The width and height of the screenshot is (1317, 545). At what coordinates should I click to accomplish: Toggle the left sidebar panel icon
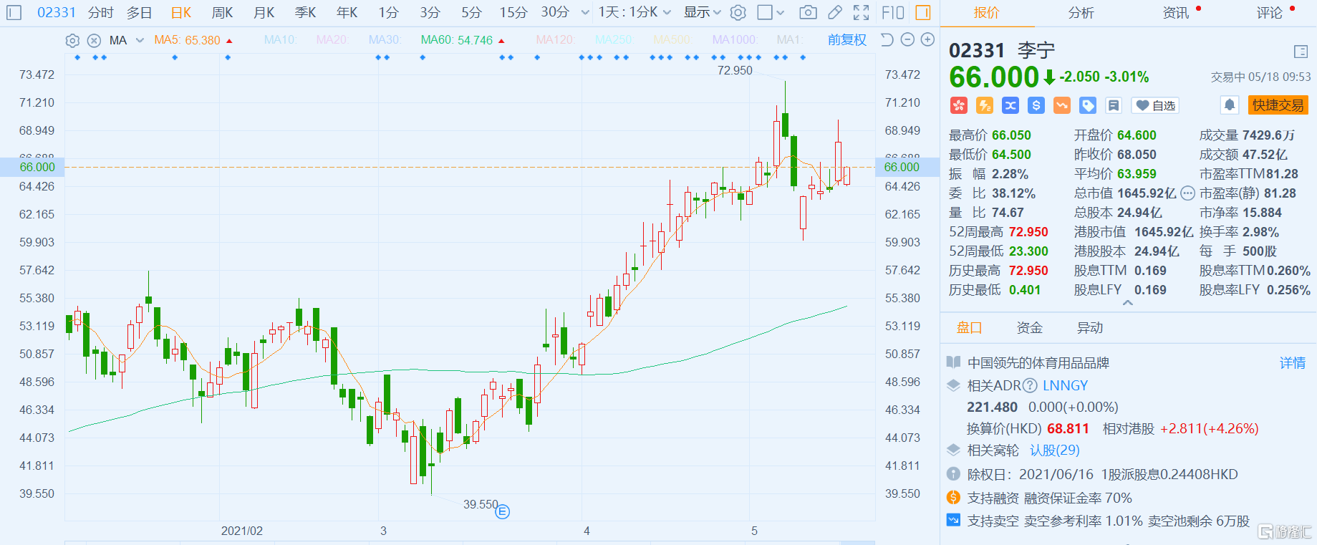coord(14,12)
